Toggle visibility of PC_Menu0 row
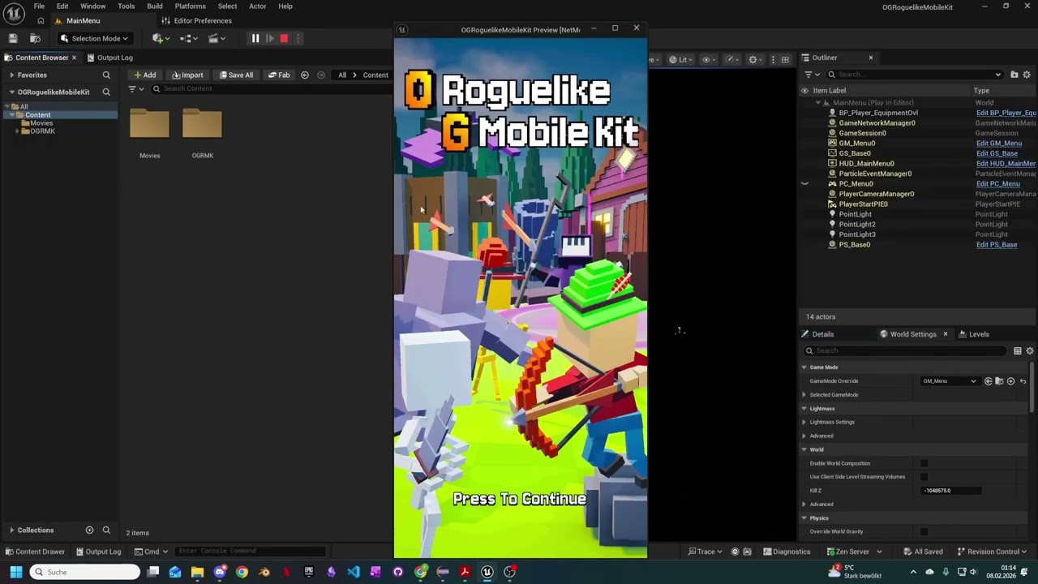The width and height of the screenshot is (1038, 584). coord(804,183)
